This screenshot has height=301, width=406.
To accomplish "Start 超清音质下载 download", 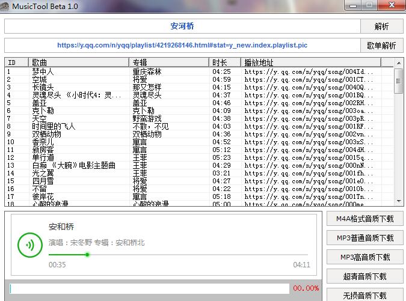I will click(x=365, y=276).
